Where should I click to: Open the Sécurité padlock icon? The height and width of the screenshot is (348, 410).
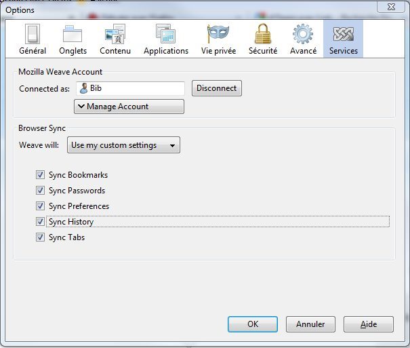[263, 34]
